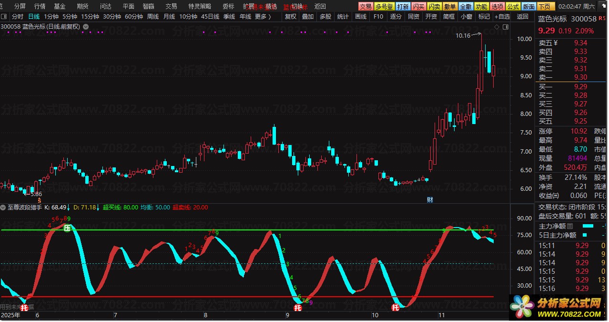Select the 30分钟 period
Screen dimensions: 609x322
point(112,17)
